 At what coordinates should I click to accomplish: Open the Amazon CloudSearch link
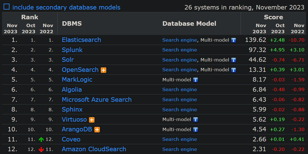(x=94, y=149)
